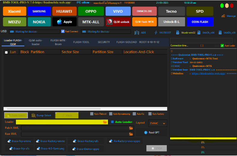237x156 pixels.
Task: Switch to the SECURITY tab
Action: (x=104, y=42)
